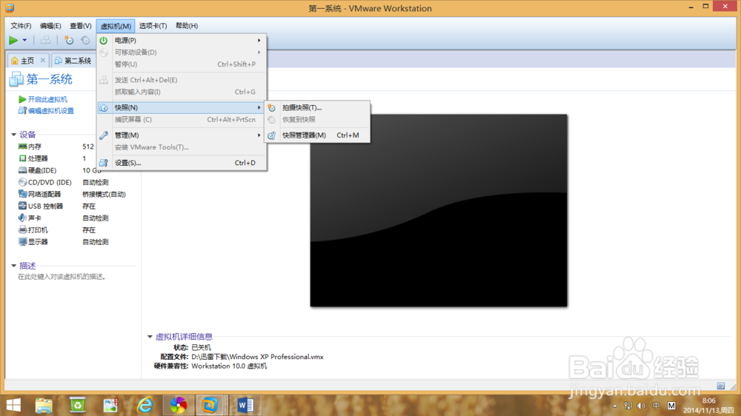Open the 编辑(E) menu
The height and width of the screenshot is (416, 741).
click(50, 26)
